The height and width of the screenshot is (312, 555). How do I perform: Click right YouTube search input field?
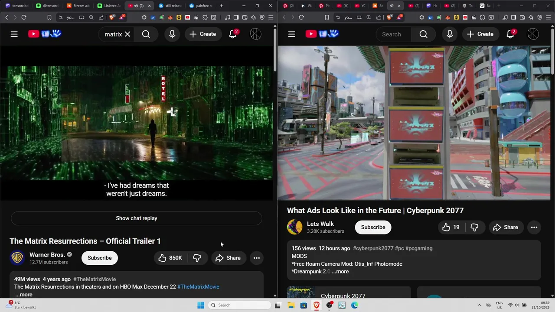click(394, 34)
